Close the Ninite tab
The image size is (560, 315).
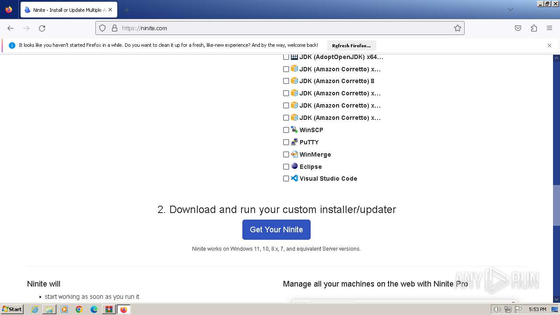[x=110, y=10]
